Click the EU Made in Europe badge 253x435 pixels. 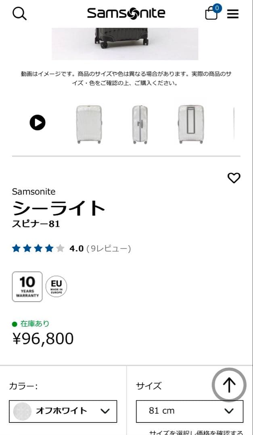[x=56, y=286]
